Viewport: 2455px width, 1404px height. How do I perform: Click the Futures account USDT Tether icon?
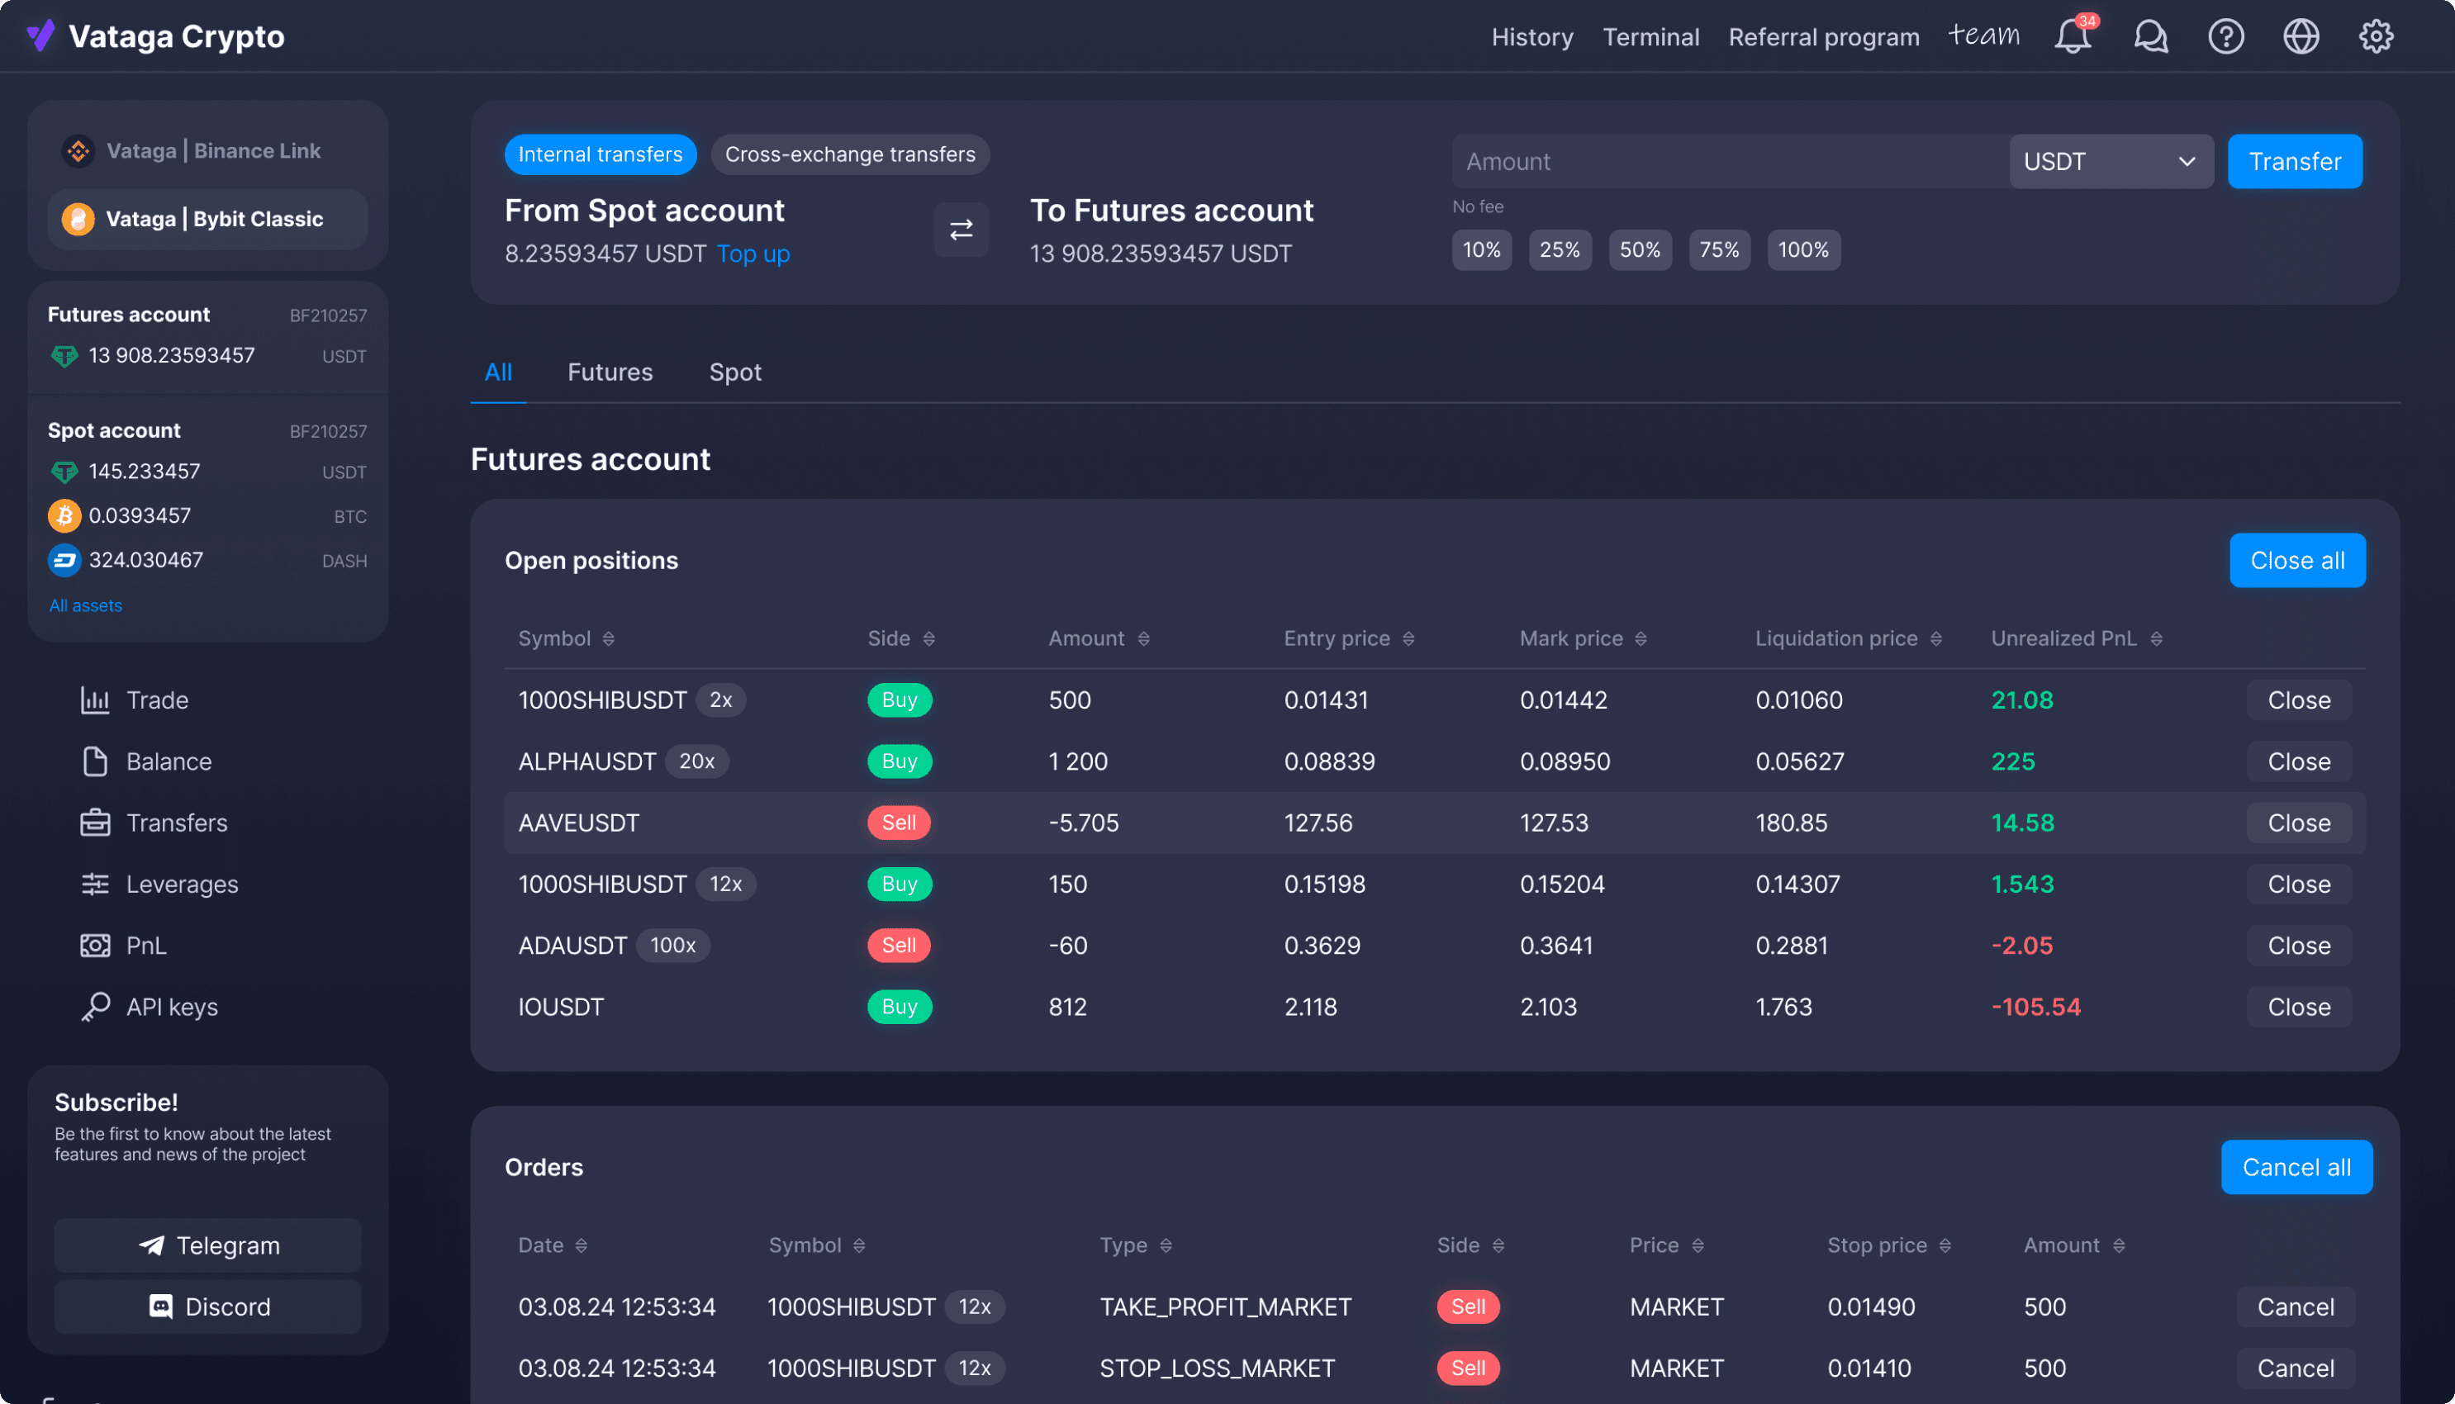[x=64, y=356]
